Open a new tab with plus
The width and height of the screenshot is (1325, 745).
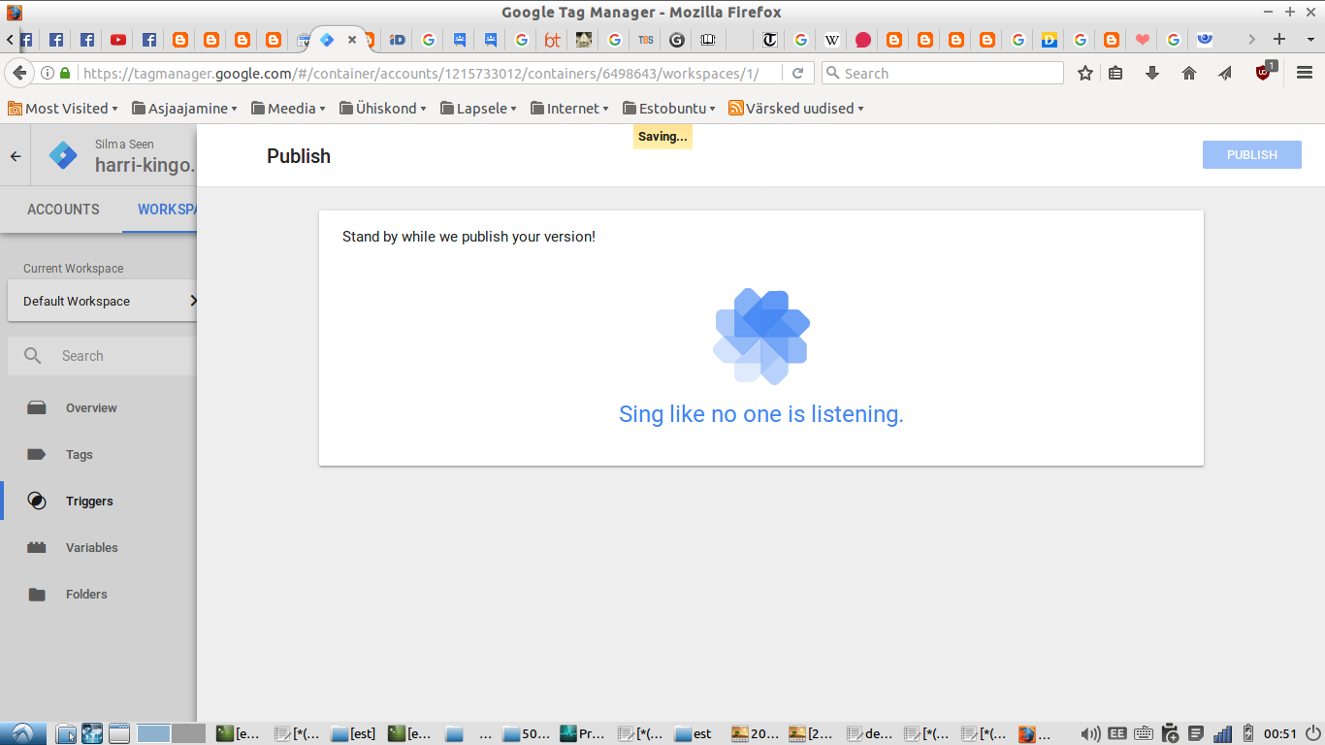click(x=1279, y=40)
